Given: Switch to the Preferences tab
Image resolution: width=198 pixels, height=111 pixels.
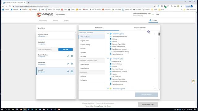Looking at the screenshot, I should click(x=99, y=28).
